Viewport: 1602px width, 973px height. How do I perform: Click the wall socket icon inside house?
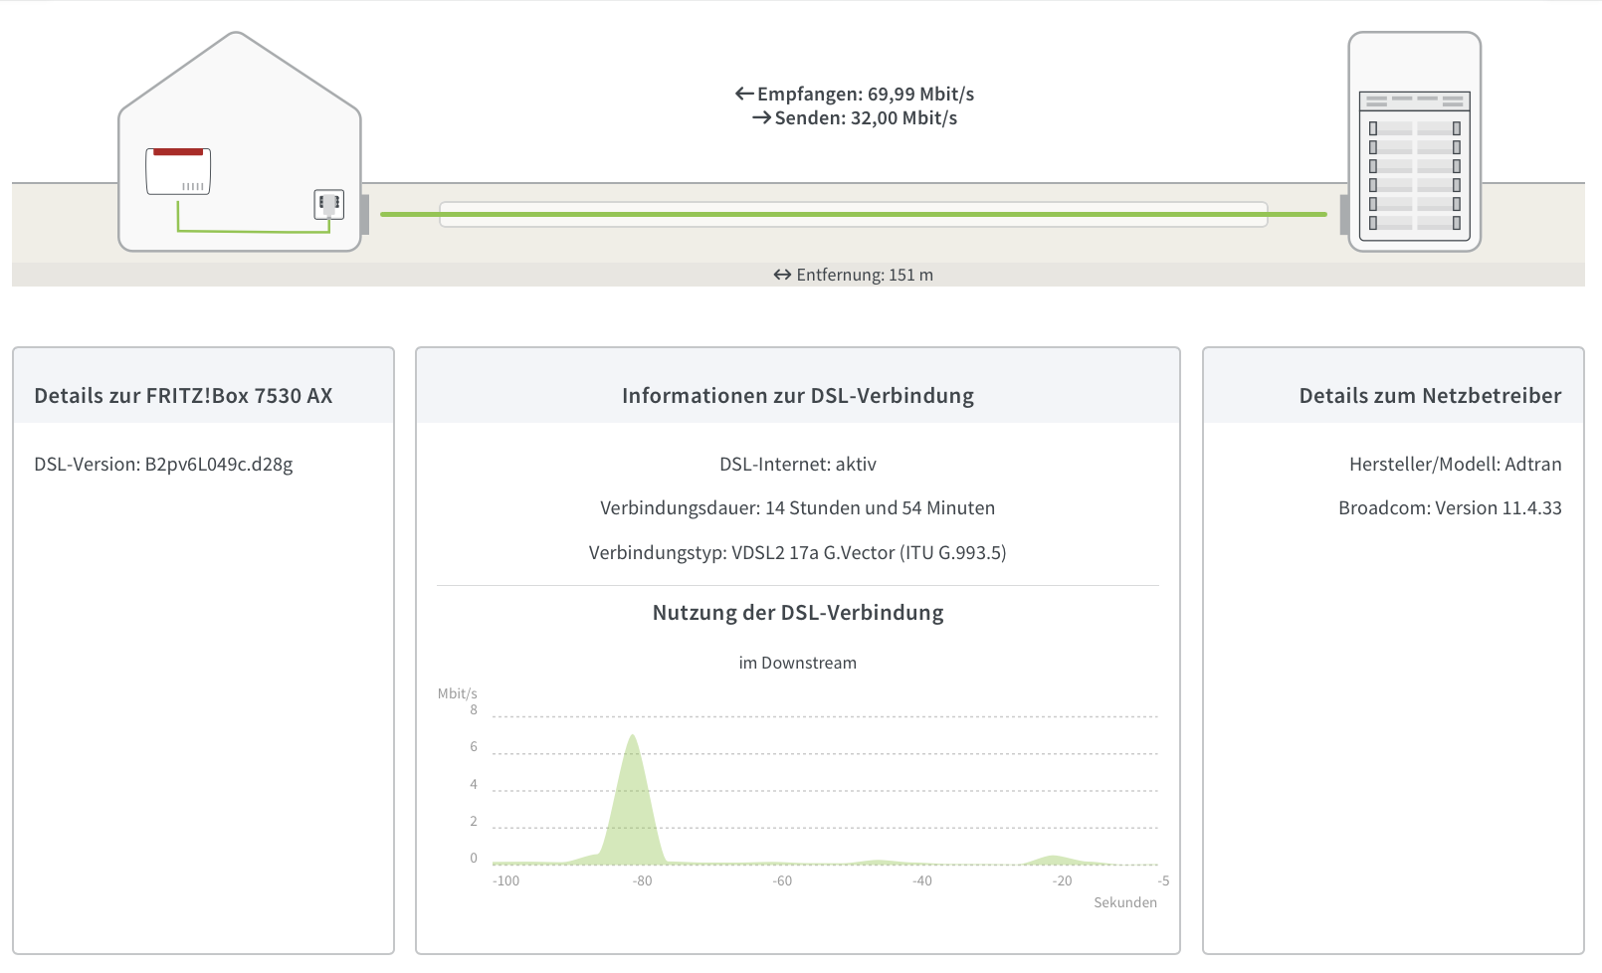coord(329,204)
